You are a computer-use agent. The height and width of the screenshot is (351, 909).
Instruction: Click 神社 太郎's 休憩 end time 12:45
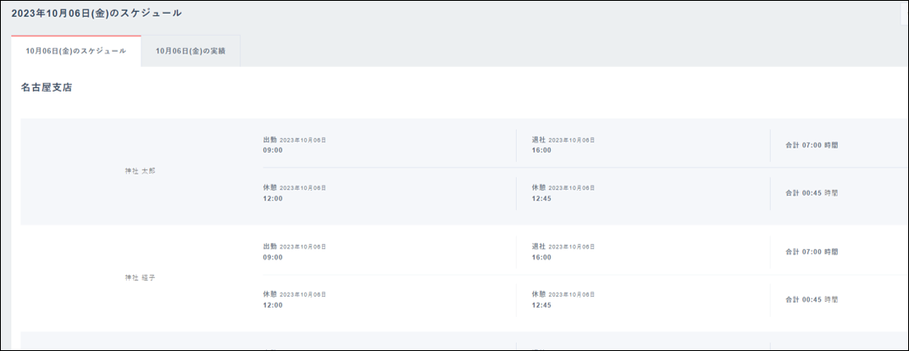point(541,198)
